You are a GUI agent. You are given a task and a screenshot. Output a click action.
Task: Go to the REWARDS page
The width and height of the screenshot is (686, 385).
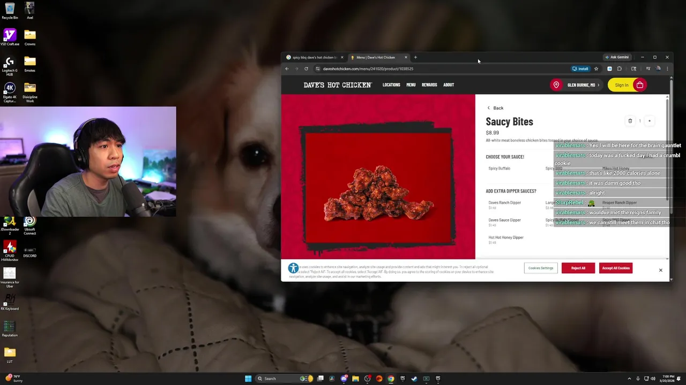coord(429,85)
